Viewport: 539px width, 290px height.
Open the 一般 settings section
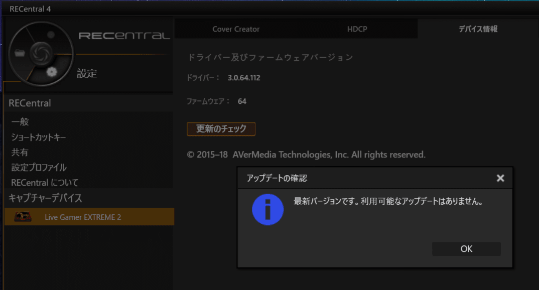(20, 121)
